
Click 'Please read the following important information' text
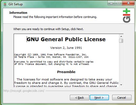click(x=55, y=17)
